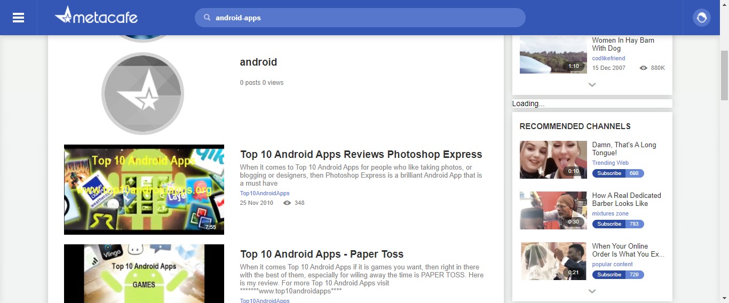Open Women In Hay Barn With Dog video
This screenshot has height=303, width=729.
623,44
